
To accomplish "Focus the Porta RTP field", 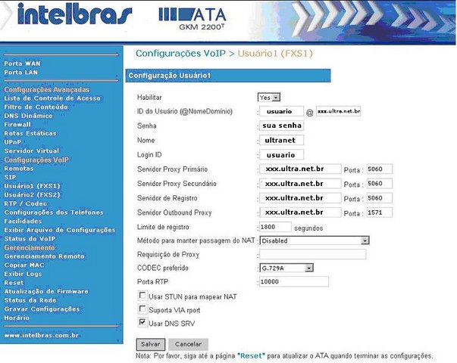I will (294, 281).
